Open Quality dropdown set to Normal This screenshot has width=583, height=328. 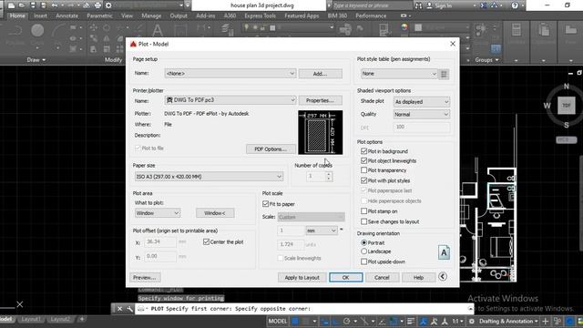422,115
